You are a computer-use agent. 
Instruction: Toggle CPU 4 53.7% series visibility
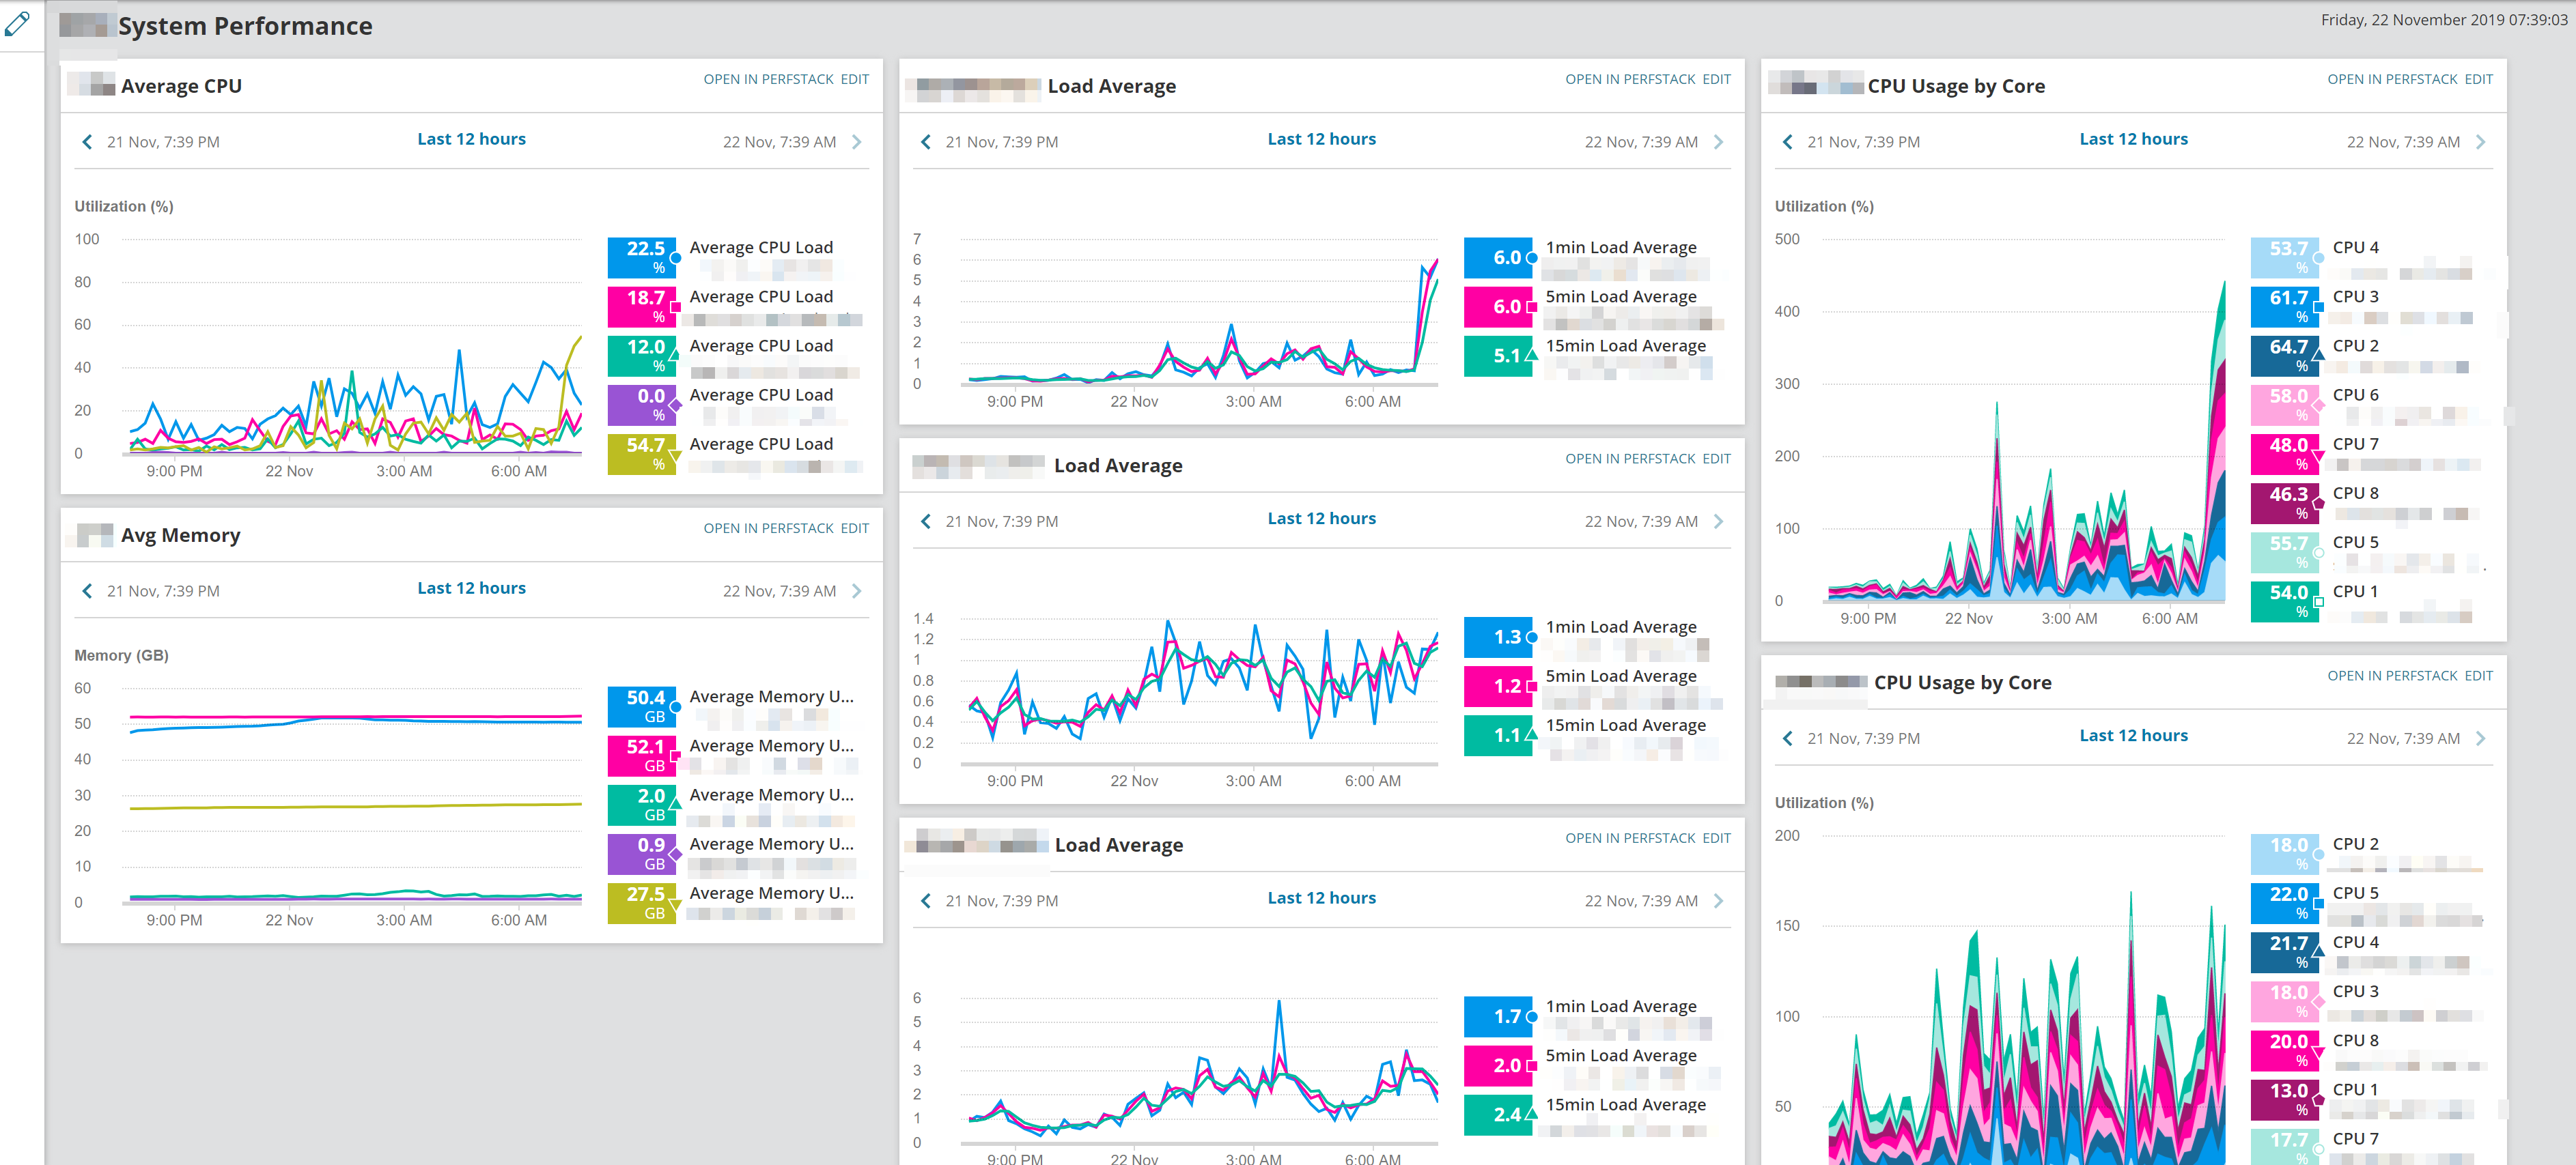[2285, 257]
